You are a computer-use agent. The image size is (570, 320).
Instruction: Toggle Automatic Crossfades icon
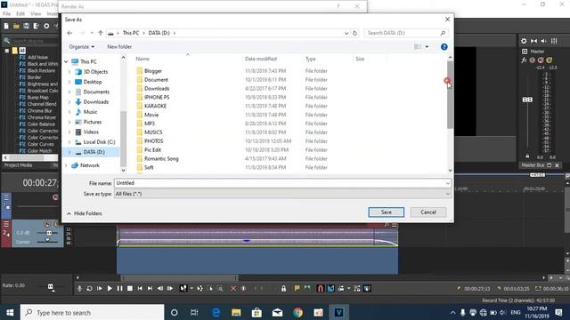pos(330,288)
